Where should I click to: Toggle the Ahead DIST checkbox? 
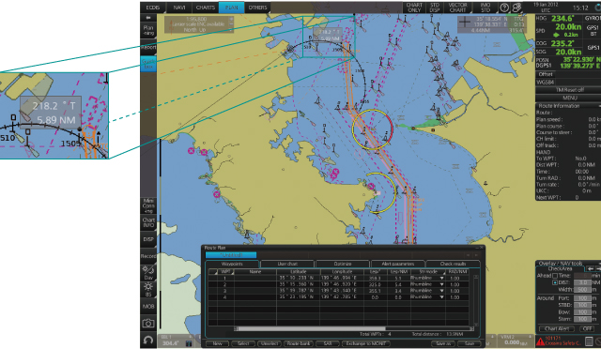pos(555,282)
